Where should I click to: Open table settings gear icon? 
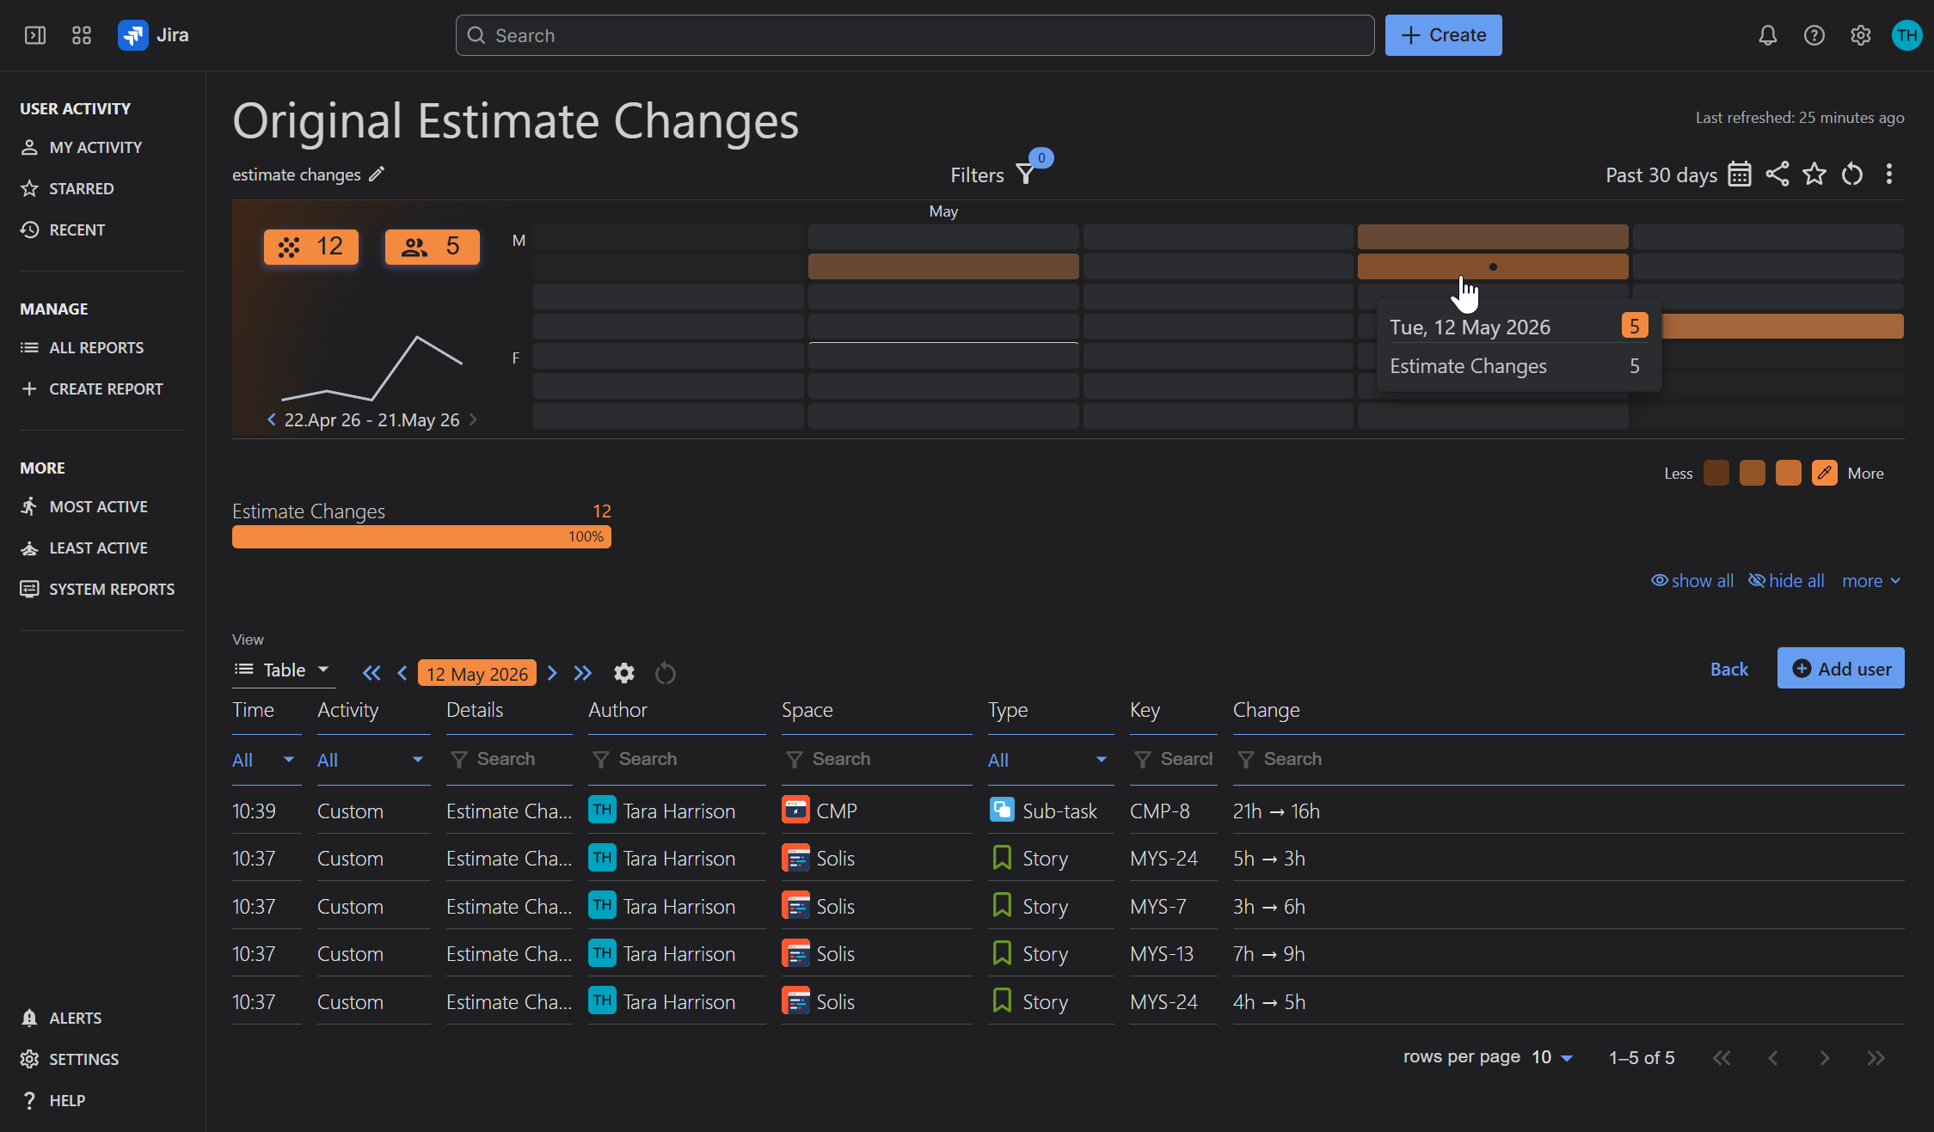624,673
